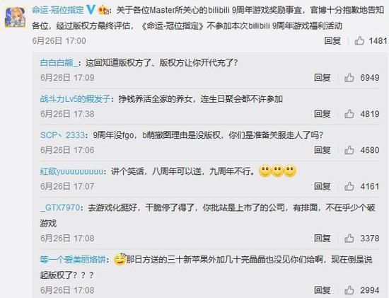Click the membership badge icon after the V
Screen dimensions: 389x298
coord(104,10)
